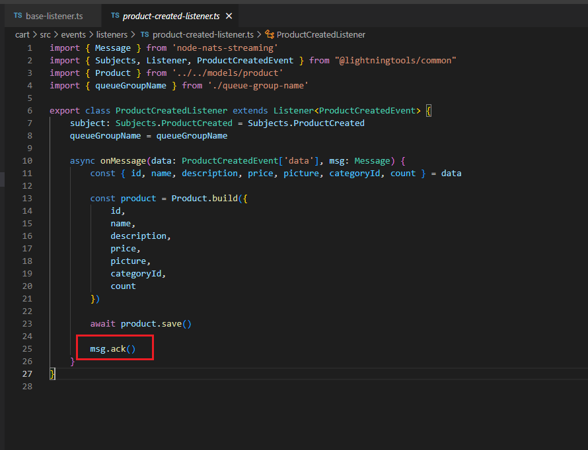Image resolution: width=588 pixels, height=450 pixels.
Task: Click the msg.ack() call in the code
Action: (113, 348)
